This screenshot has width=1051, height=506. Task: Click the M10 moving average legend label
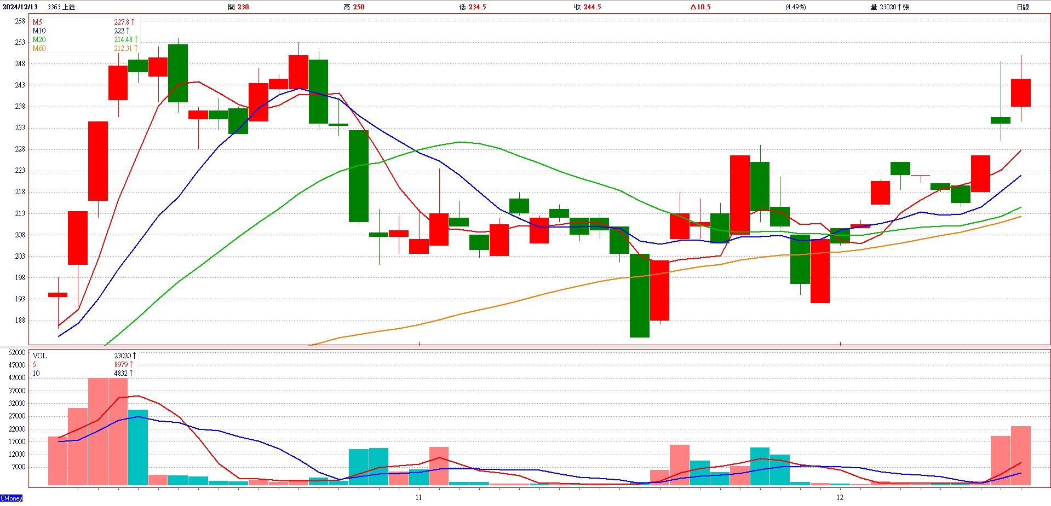point(39,31)
